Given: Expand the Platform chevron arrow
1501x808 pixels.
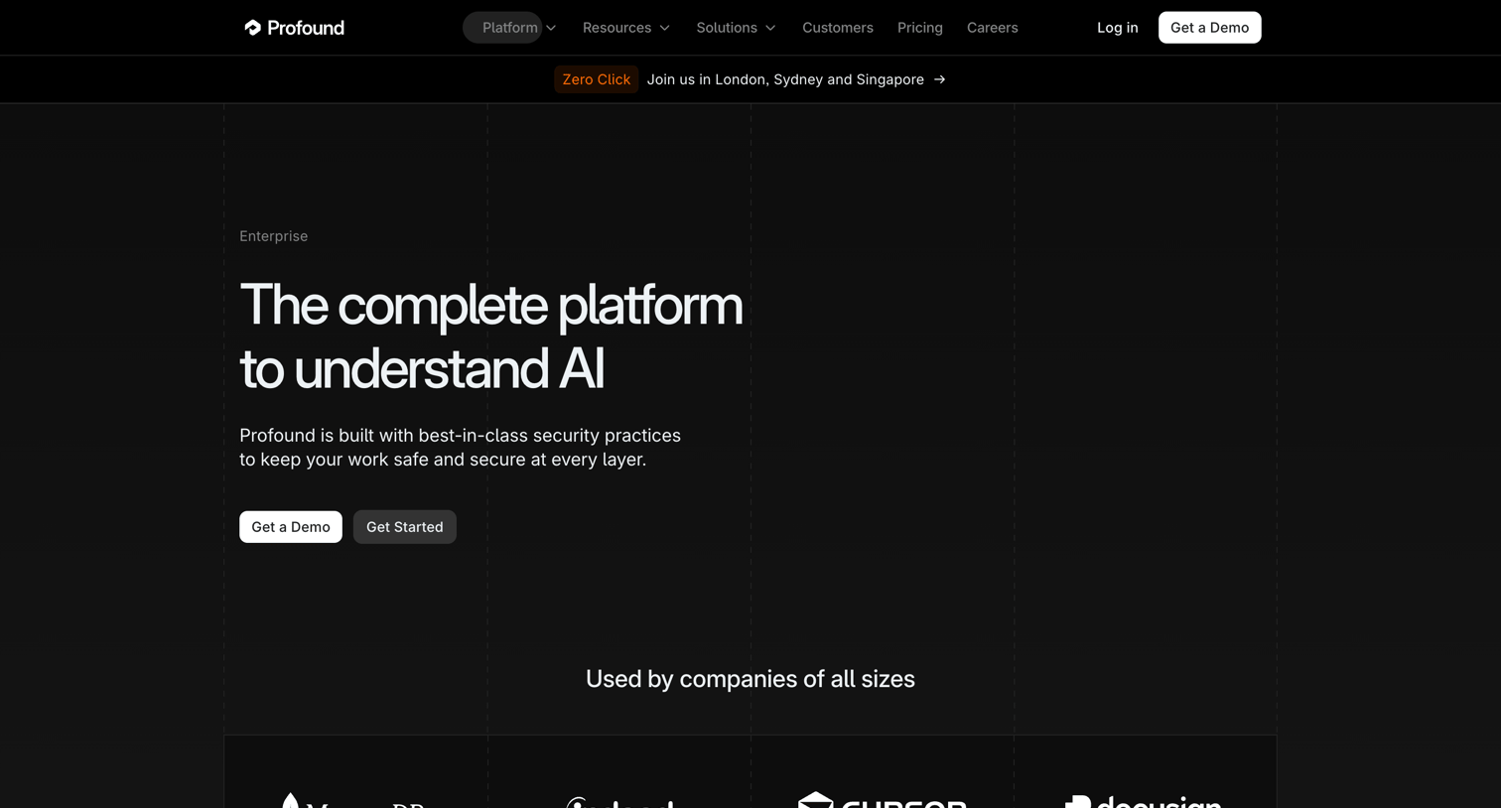Looking at the screenshot, I should coord(551,28).
